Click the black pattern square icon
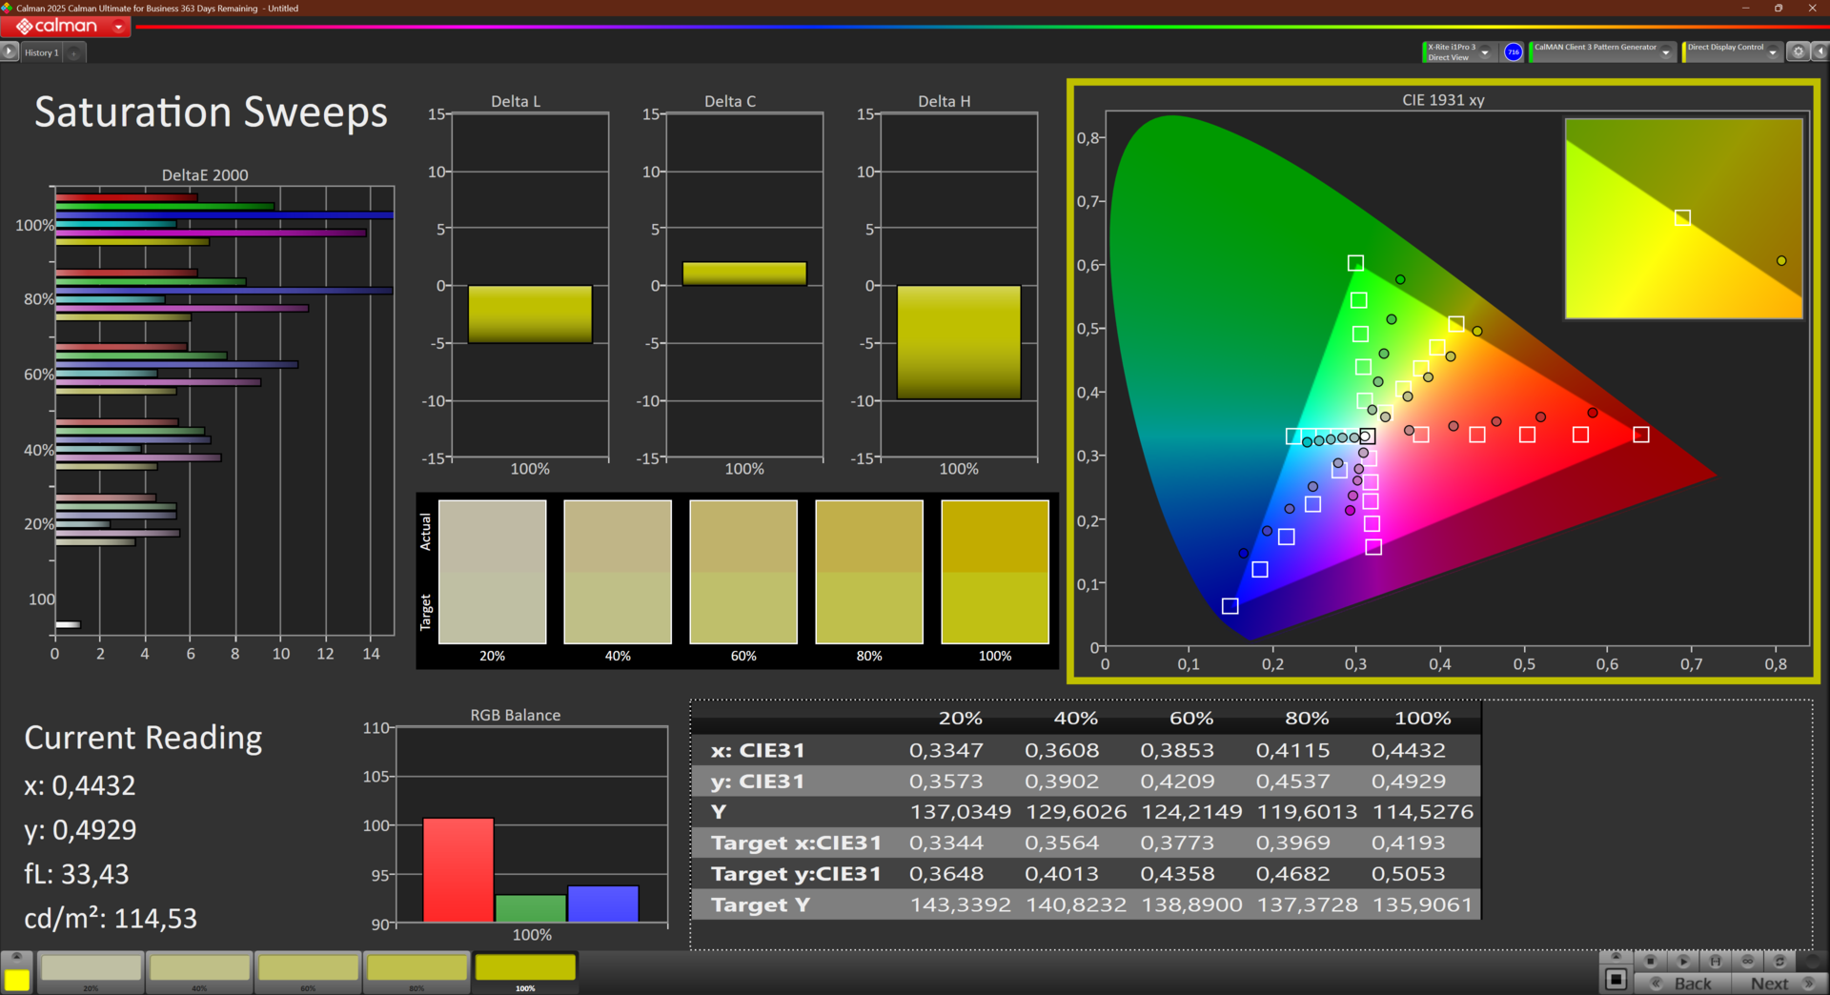Image resolution: width=1830 pixels, height=995 pixels. click(x=1616, y=980)
